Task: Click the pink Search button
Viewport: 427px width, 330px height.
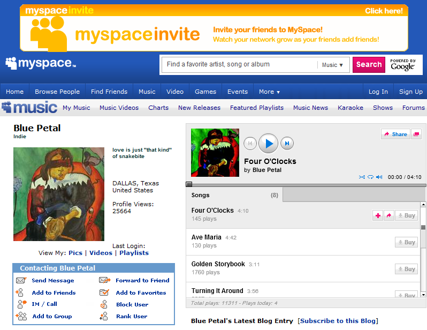Action: tap(369, 65)
